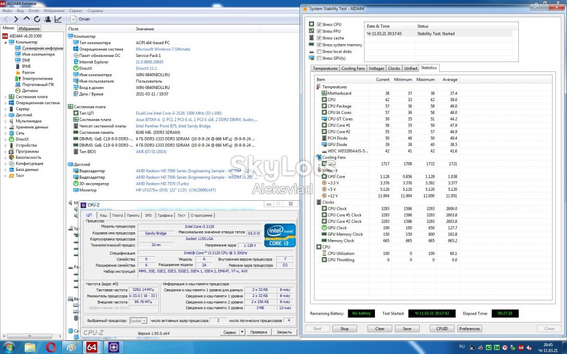Uncheck the Stress system memory checkbox
The image size is (567, 354).
[319, 45]
